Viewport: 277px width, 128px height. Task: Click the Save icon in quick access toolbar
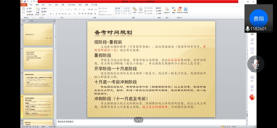pyautogui.click(x=25, y=1)
